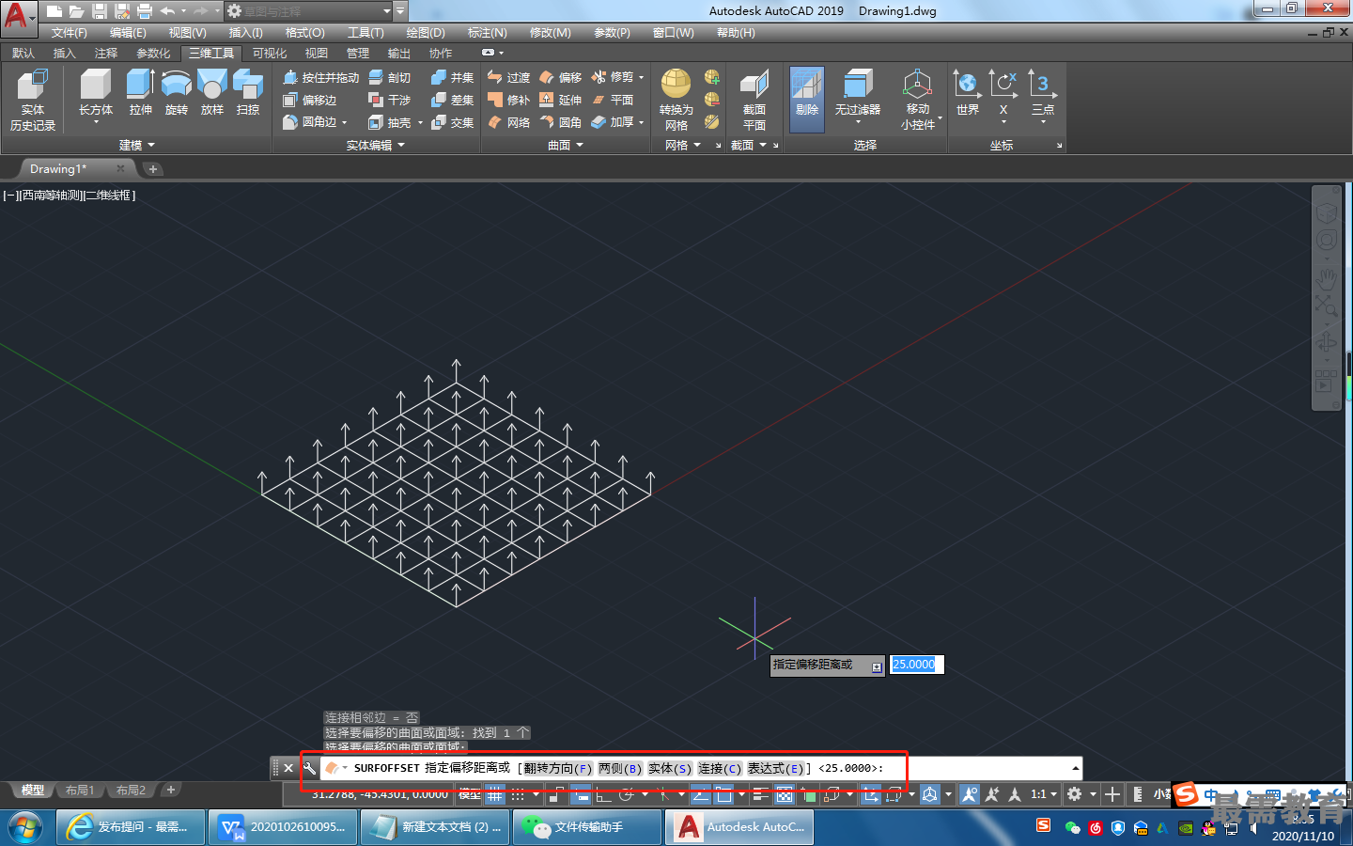Click the Save icon in quick access toolbar

(x=100, y=11)
